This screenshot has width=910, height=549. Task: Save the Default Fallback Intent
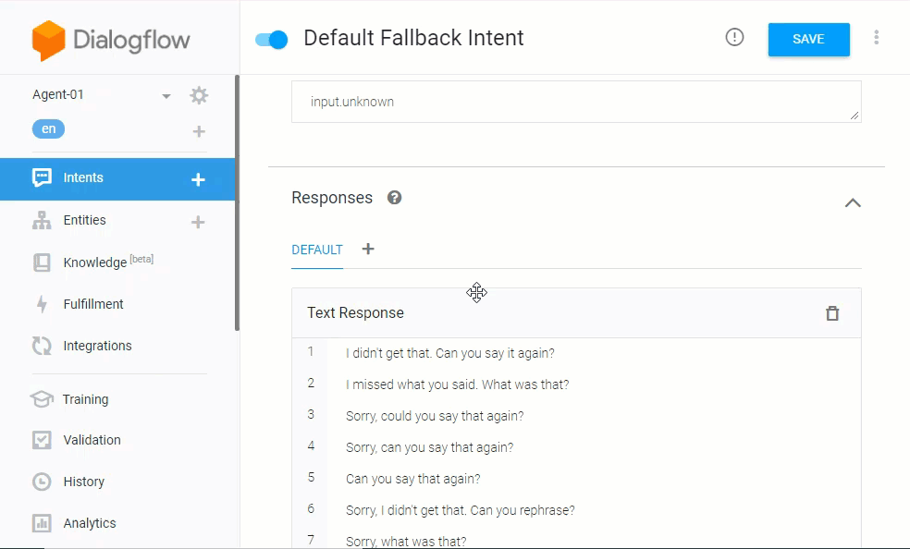point(808,39)
